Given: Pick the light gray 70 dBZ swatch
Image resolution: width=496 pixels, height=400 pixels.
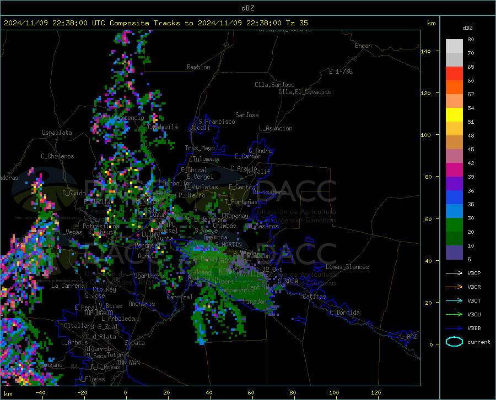Looking at the screenshot, I should [x=454, y=46].
